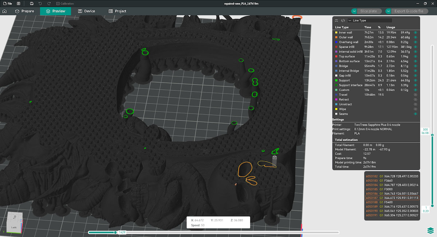This screenshot has height=237, width=437.
Task: Open the Calibration menu
Action: pos(65,4)
